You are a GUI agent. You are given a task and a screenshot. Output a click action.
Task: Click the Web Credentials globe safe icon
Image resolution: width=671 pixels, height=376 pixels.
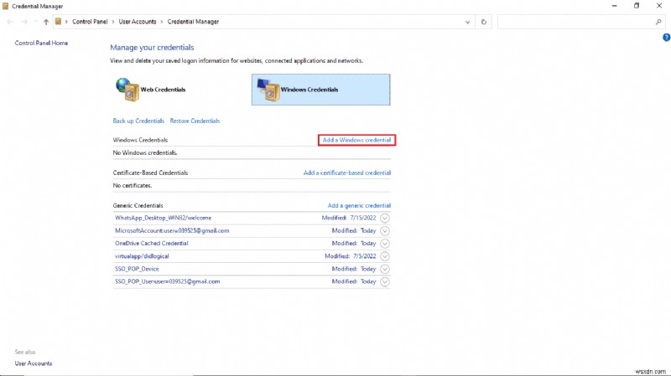(x=127, y=90)
